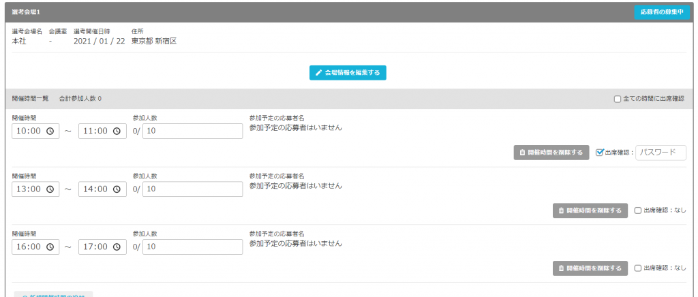Delete the 16:00–17:00 time slot
Screen dimensions: 698x297
click(590, 268)
